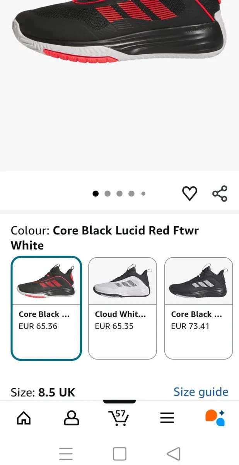The width and height of the screenshot is (239, 465).
Task: View the shopping cart with 57 items
Action: (119, 418)
